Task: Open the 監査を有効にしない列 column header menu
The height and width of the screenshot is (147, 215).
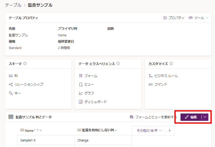Action: point(116,130)
